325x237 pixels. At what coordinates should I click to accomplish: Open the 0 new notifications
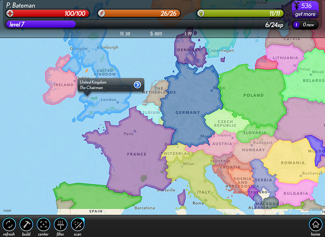(x=305, y=25)
